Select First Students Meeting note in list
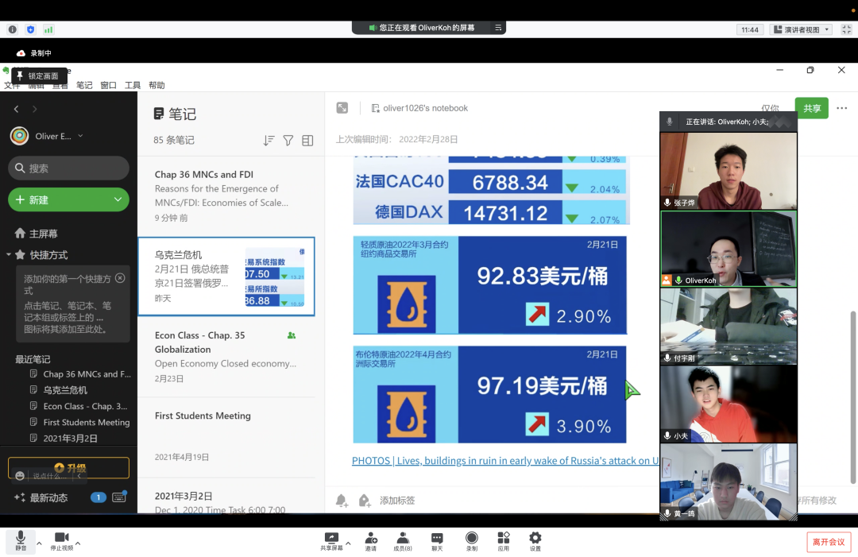Screen dimensions: 858x557 pos(226,437)
